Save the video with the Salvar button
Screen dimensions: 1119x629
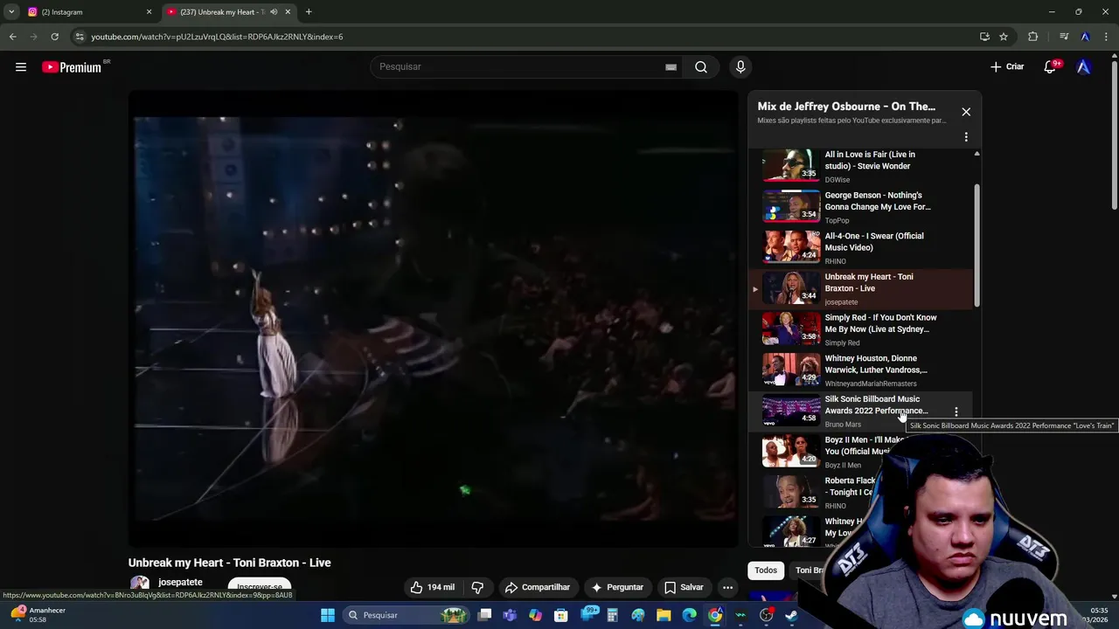click(x=684, y=587)
